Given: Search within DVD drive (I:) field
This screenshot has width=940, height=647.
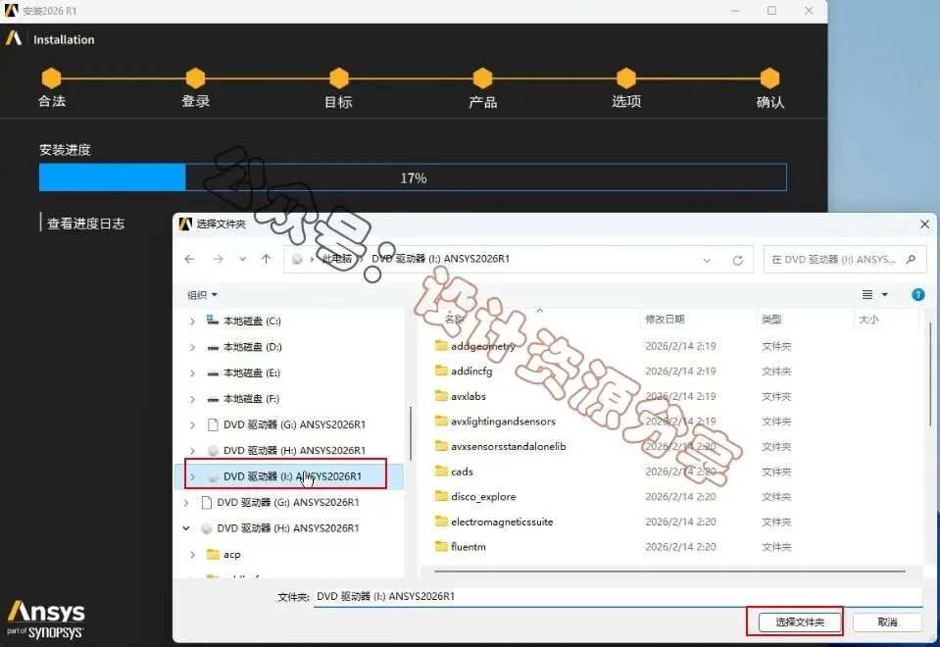Looking at the screenshot, I should click(x=845, y=259).
